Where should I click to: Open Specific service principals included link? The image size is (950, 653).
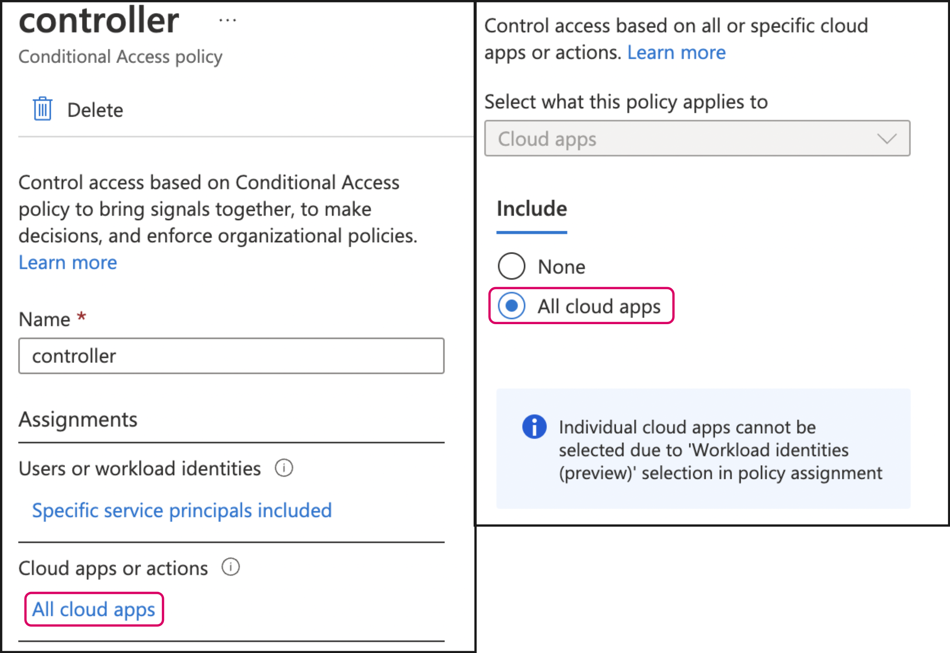182,510
